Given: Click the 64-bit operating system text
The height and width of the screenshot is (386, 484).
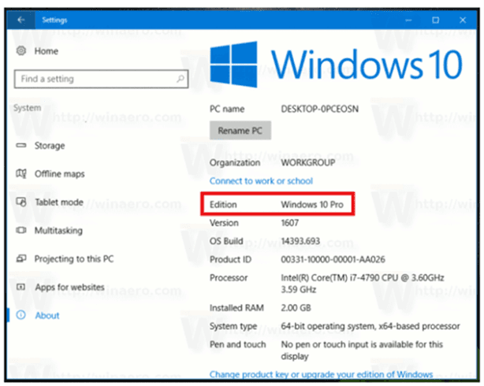Looking at the screenshot, I should point(370,326).
